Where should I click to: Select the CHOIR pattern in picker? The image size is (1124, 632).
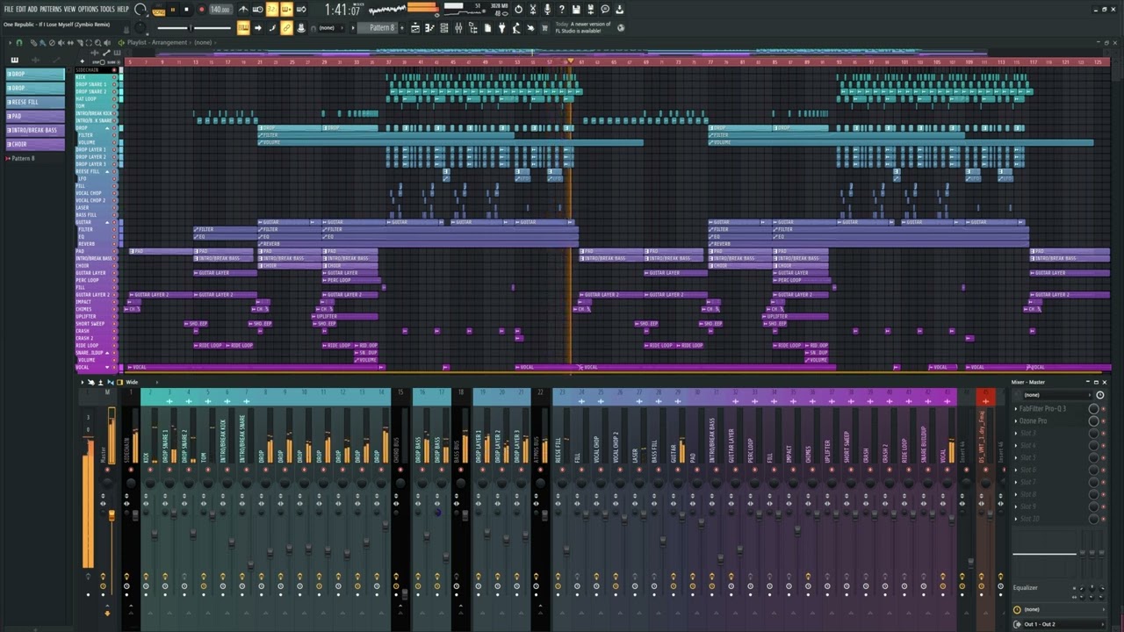36,144
